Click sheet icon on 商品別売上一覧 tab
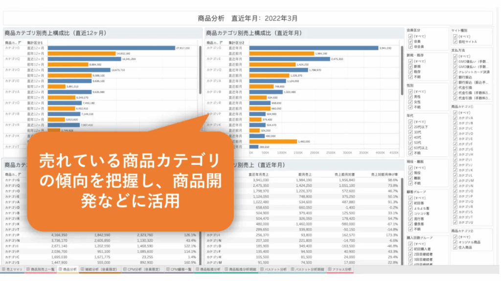The image size is (501, 281). point(28,269)
